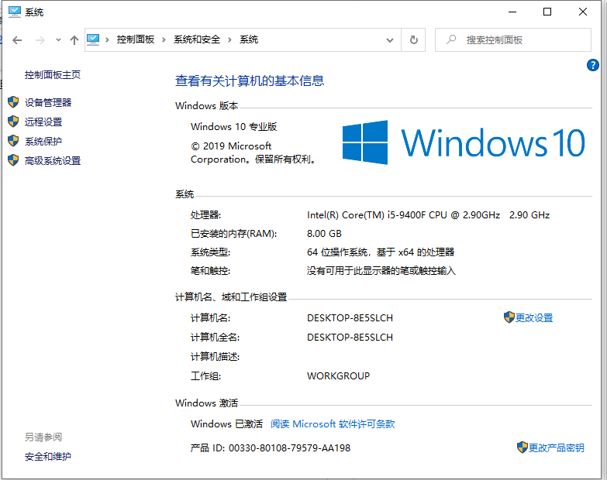Minimize the 系统 window
Screen dimensions: 607x480
click(x=512, y=12)
